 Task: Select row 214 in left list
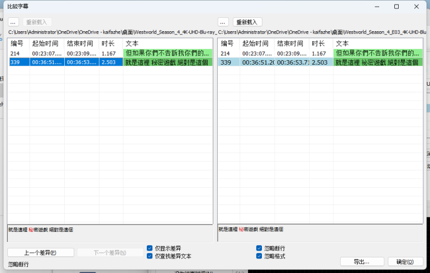tap(111, 53)
